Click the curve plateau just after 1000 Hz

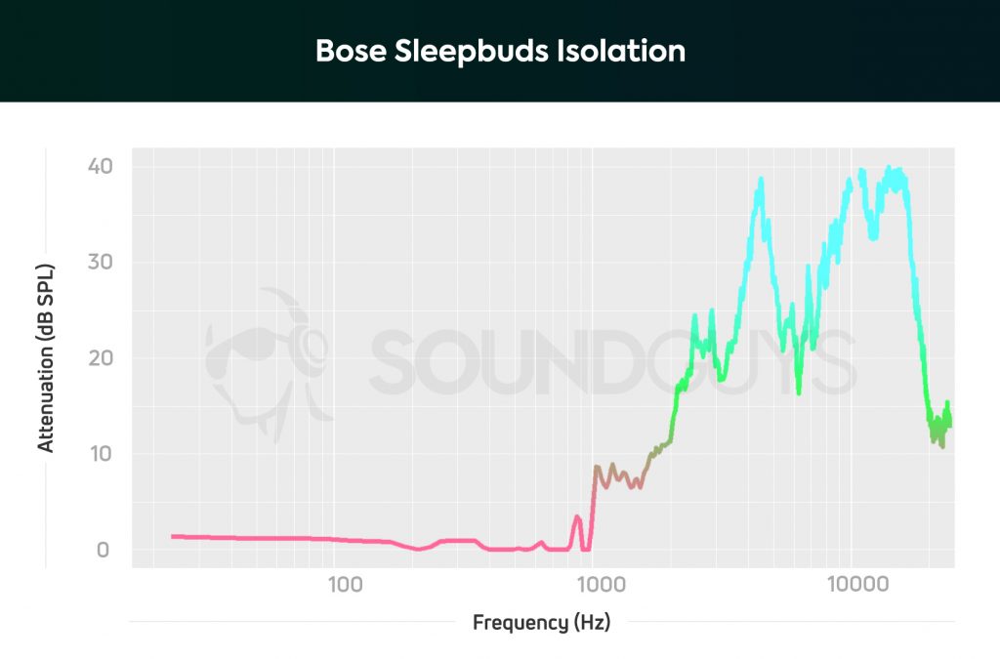click(x=617, y=476)
